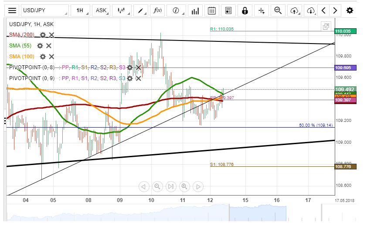
Task: Zoom out using chart magnifier minus button
Action: tap(157, 186)
